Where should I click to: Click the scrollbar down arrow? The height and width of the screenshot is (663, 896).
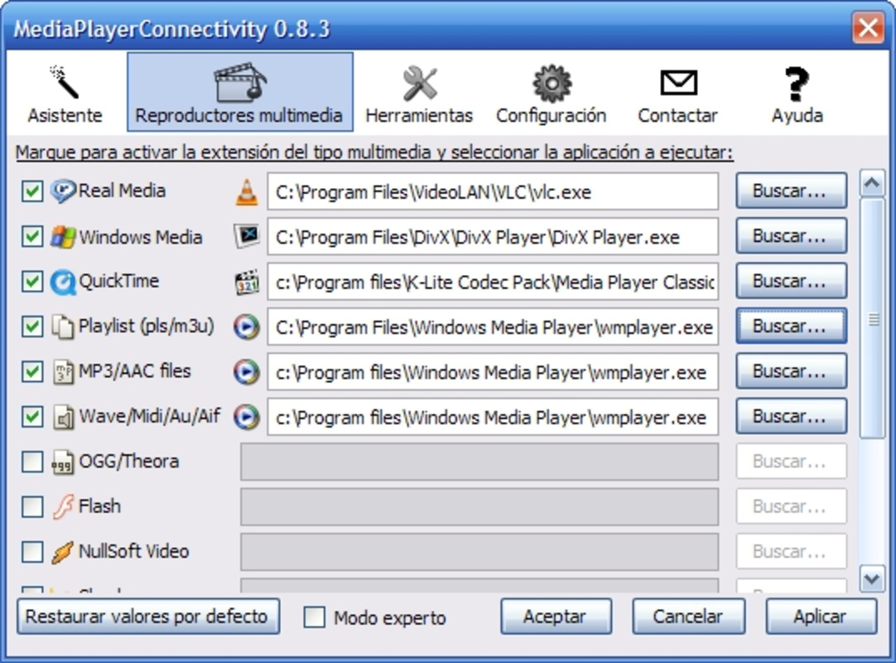coord(872,579)
